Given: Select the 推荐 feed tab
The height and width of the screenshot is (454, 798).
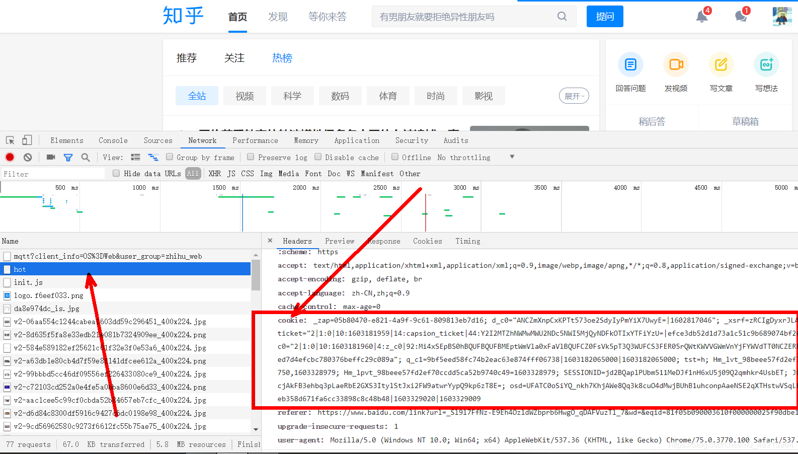Looking at the screenshot, I should (x=187, y=58).
